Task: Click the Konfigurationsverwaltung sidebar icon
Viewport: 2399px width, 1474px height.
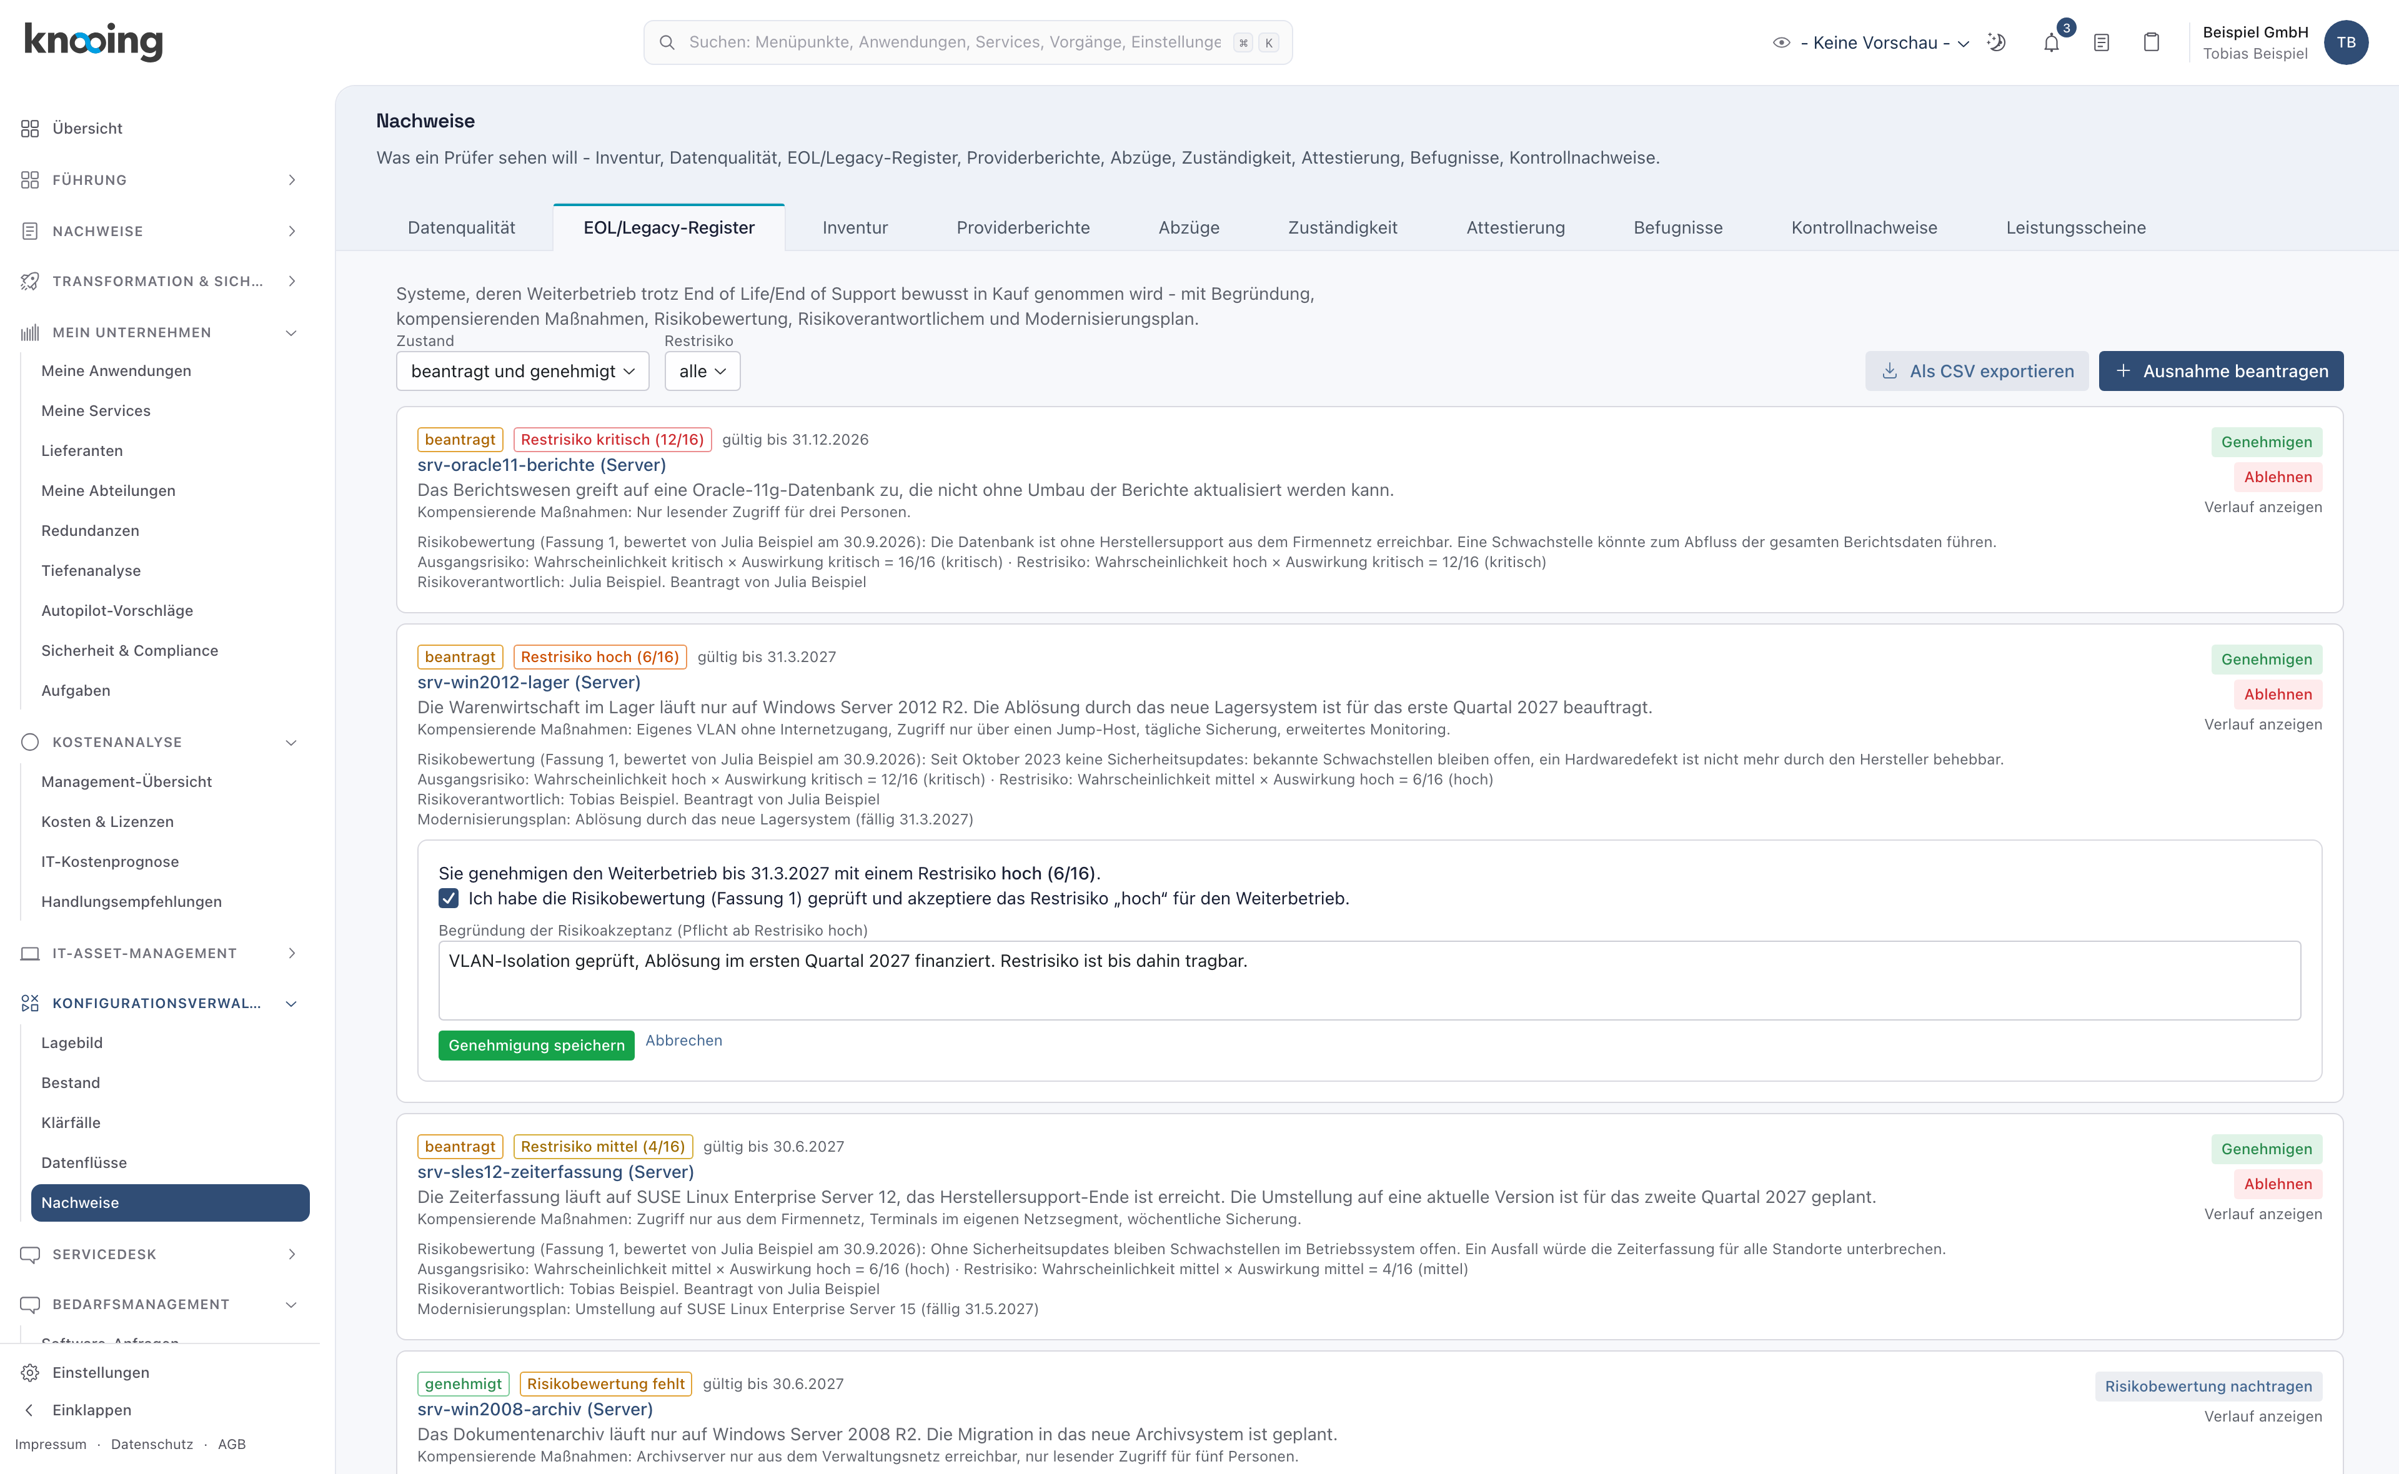Action: [x=30, y=1003]
